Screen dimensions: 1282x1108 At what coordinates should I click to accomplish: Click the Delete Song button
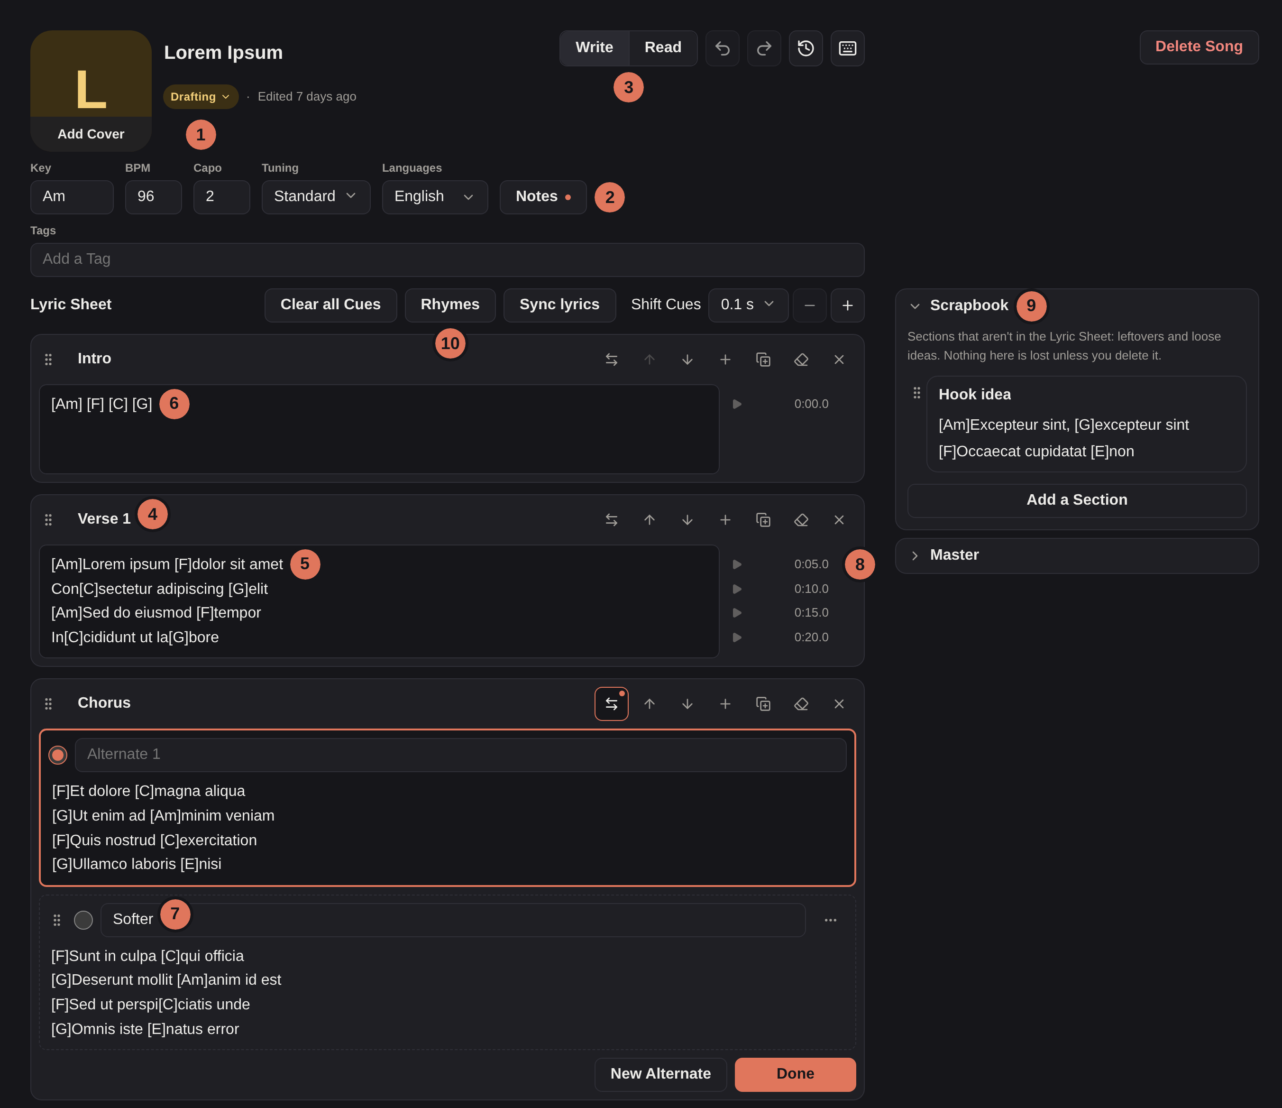click(1199, 47)
